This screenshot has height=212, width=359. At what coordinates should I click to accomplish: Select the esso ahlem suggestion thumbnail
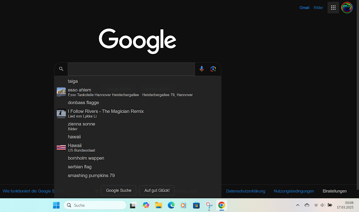point(61,92)
